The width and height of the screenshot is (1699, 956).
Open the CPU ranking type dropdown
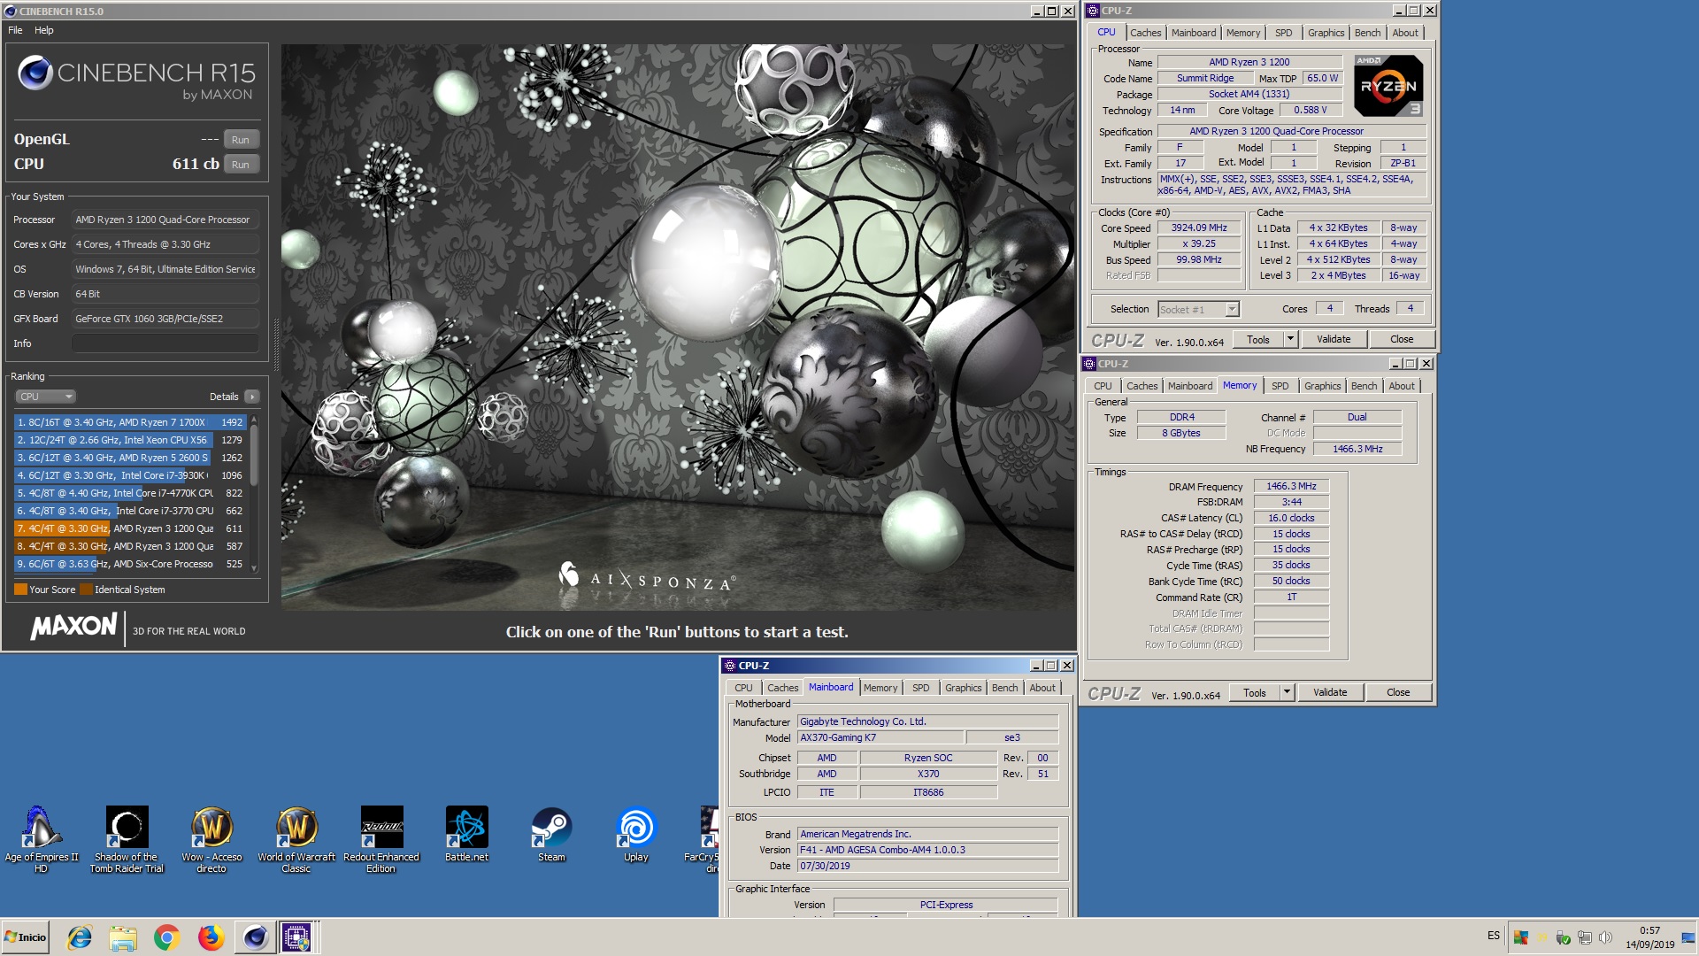[45, 397]
